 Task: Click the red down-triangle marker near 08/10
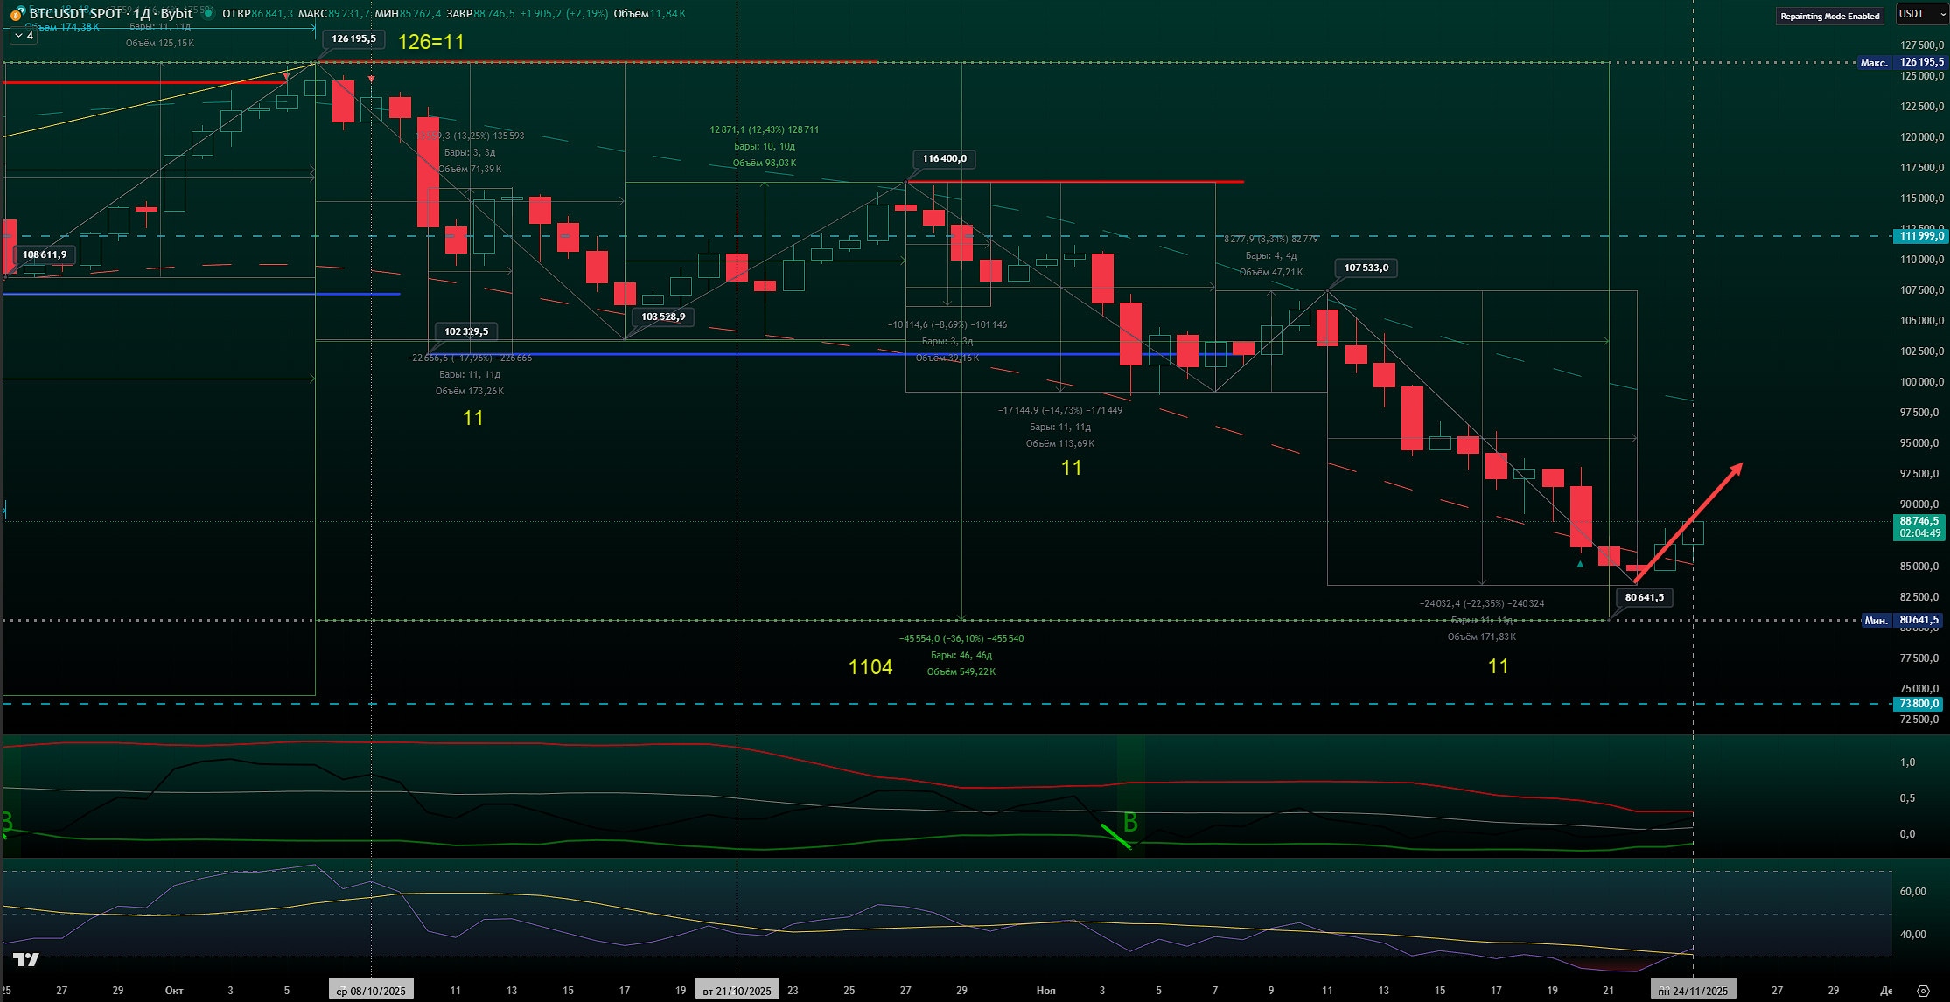coord(372,80)
